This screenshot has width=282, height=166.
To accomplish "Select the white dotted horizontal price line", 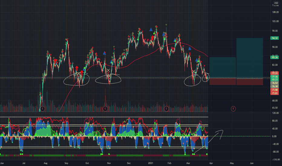I will [135, 78].
